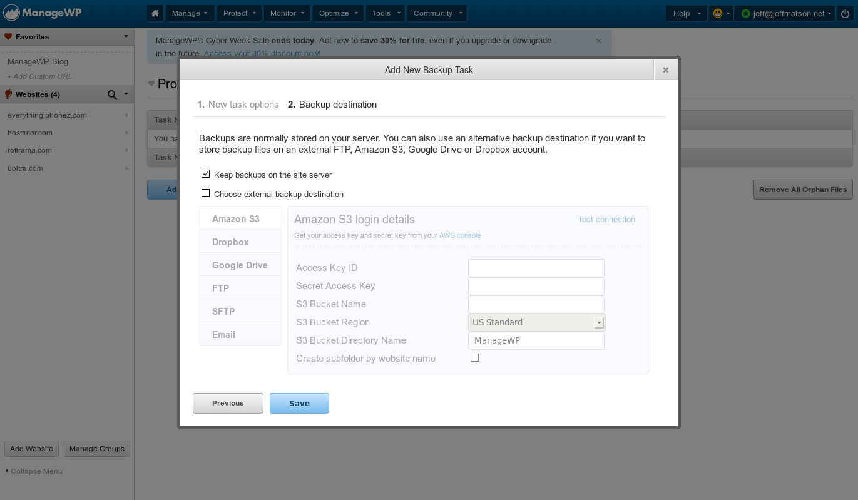The height and width of the screenshot is (500, 858).
Task: Check Create subfolder by website name
Action: pos(474,358)
